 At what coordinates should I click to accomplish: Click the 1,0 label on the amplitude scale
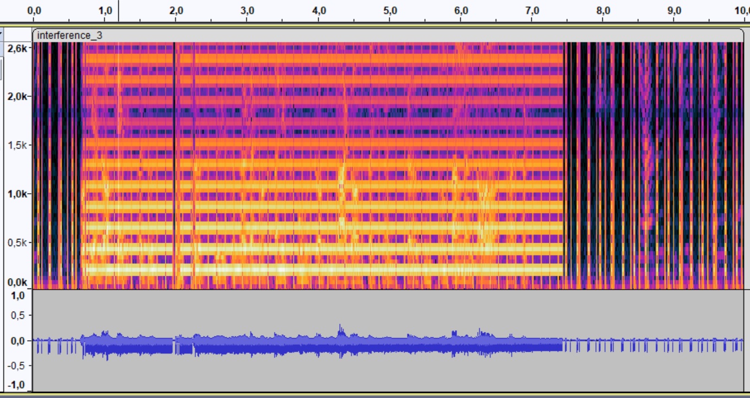click(x=19, y=296)
